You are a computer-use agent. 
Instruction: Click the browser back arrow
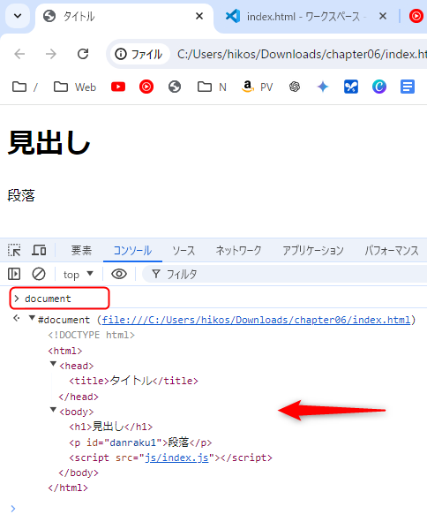coord(19,54)
